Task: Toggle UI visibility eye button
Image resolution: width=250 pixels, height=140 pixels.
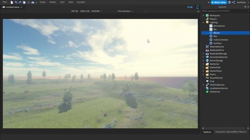Action: tap(190, 7)
